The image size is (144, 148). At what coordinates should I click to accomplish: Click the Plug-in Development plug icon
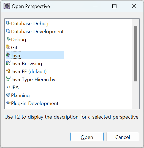(x=8, y=103)
